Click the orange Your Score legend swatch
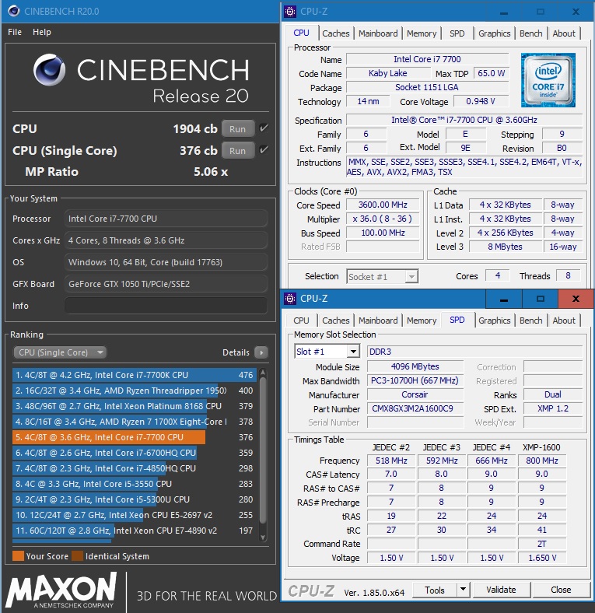Screen dimensions: 595x613 point(19,556)
